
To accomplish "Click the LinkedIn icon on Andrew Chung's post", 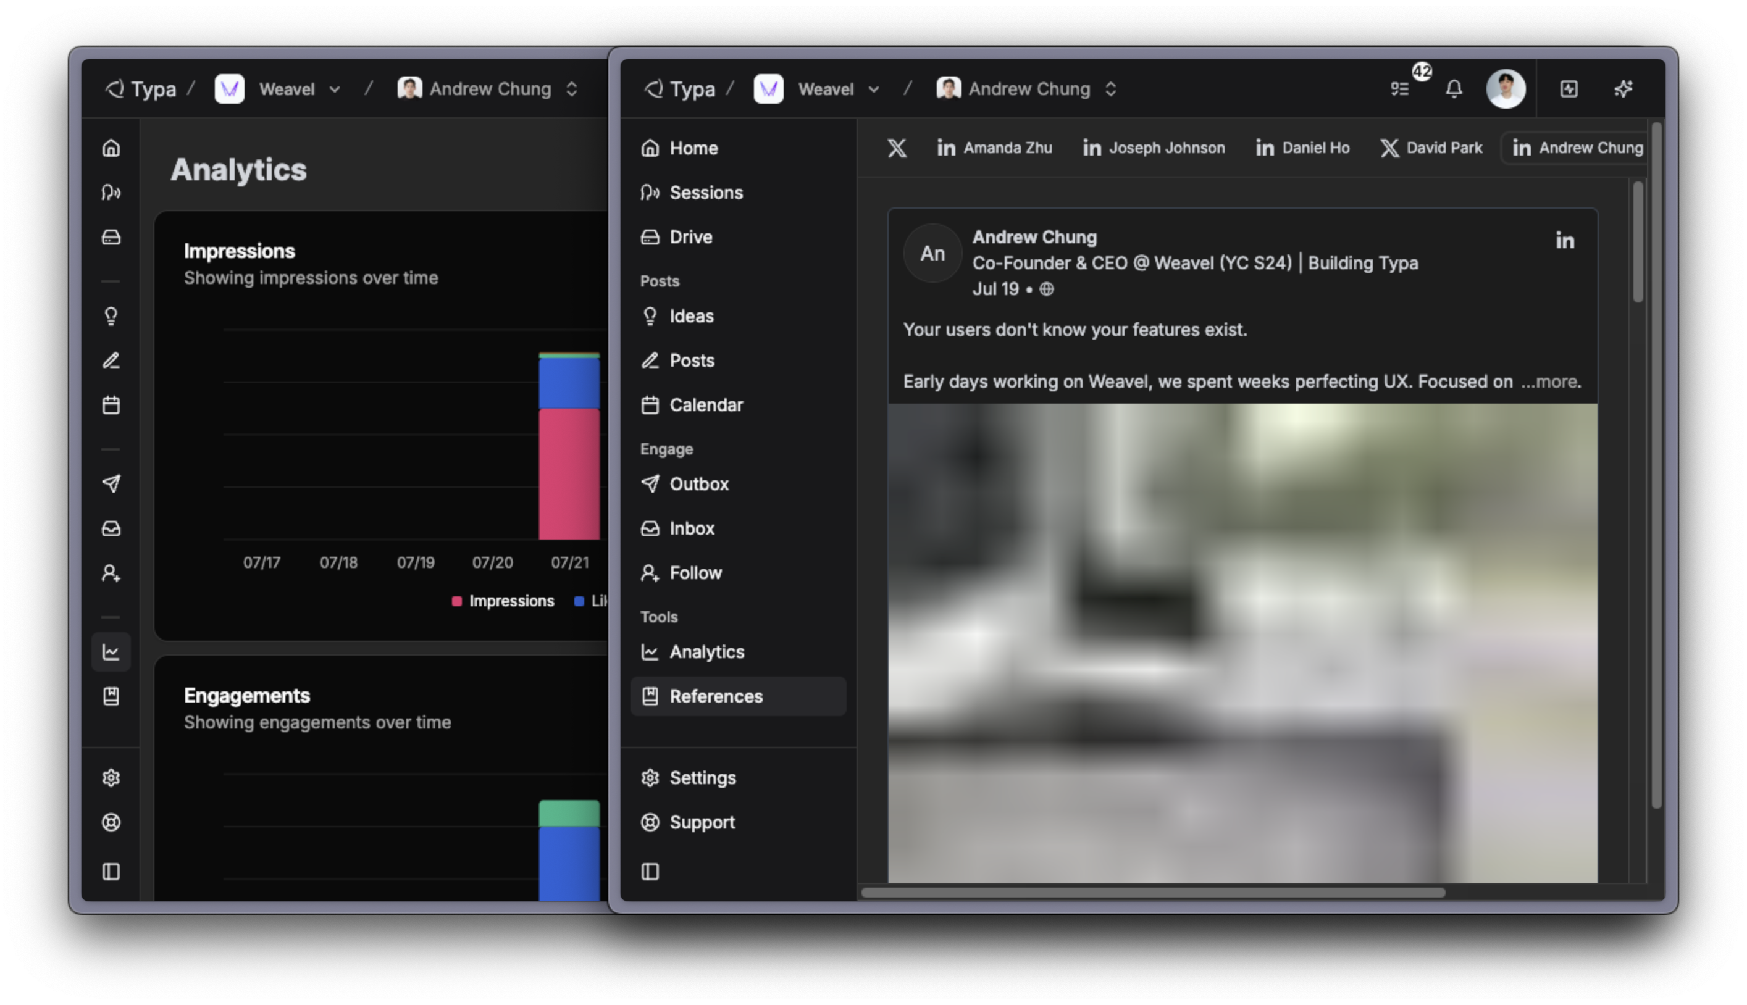I will pyautogui.click(x=1565, y=241).
